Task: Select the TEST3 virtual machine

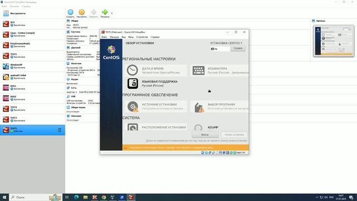Action: click(x=32, y=119)
